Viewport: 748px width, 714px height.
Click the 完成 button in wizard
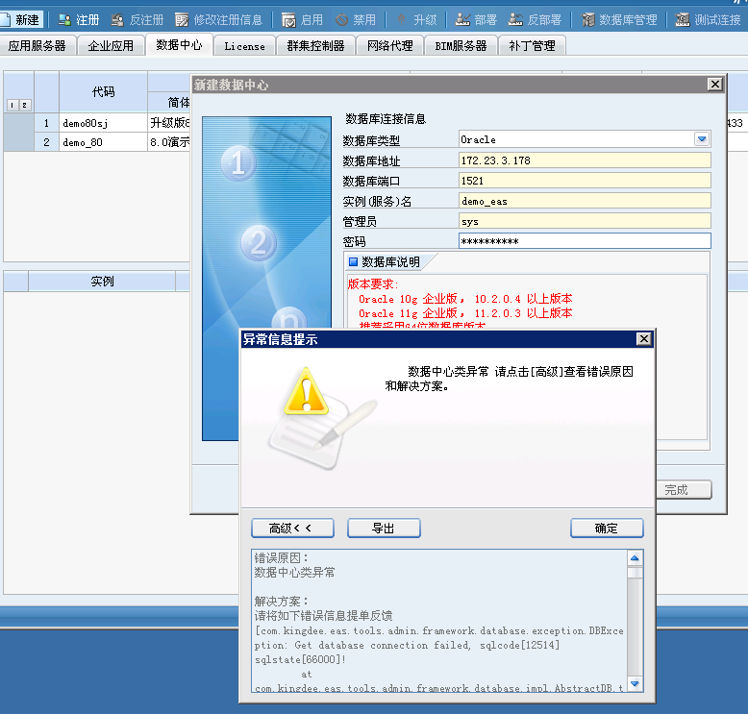(685, 490)
